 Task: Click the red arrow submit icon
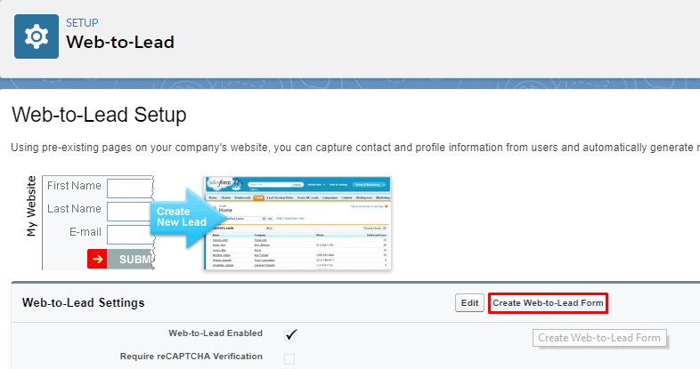(x=97, y=260)
